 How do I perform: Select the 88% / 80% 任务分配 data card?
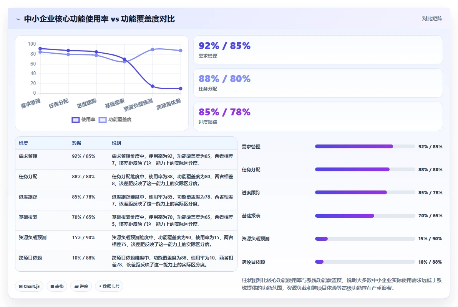pos(318,83)
